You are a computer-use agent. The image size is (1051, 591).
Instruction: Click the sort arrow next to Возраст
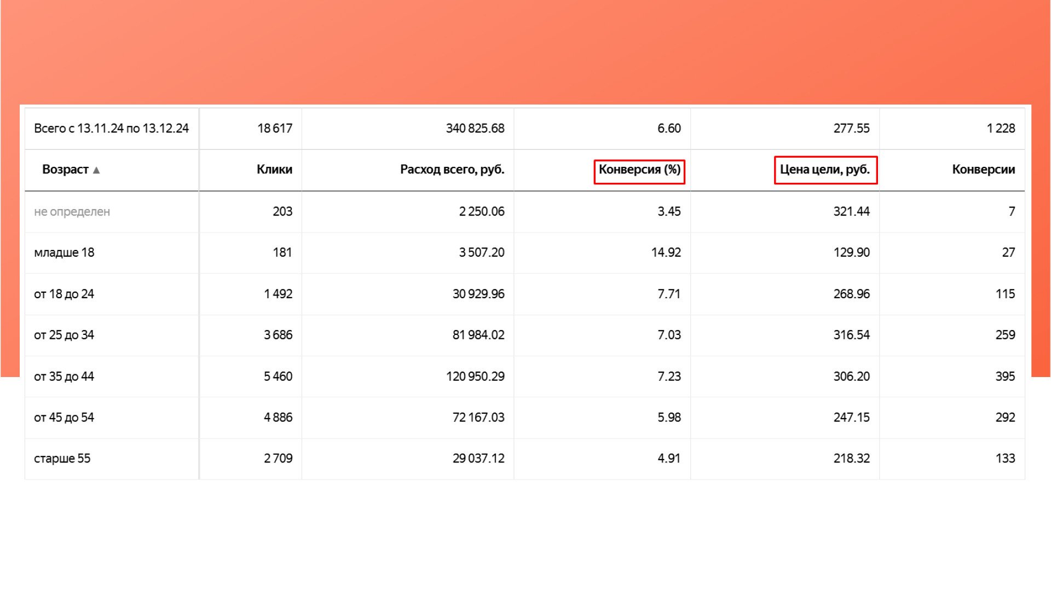tap(96, 170)
